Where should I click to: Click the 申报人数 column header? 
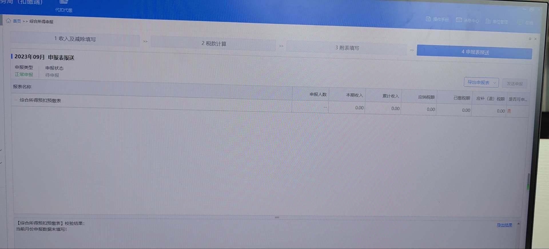[318, 94]
